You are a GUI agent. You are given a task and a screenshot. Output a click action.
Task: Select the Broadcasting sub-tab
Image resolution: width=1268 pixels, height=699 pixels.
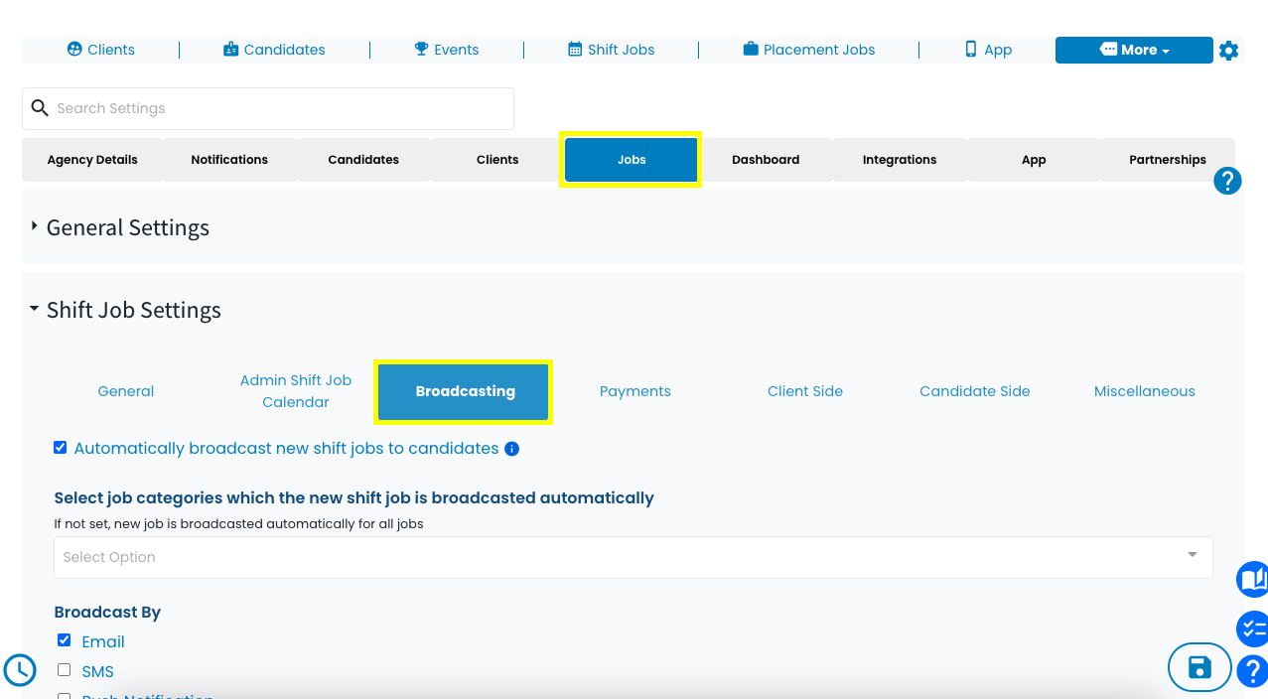pos(465,391)
